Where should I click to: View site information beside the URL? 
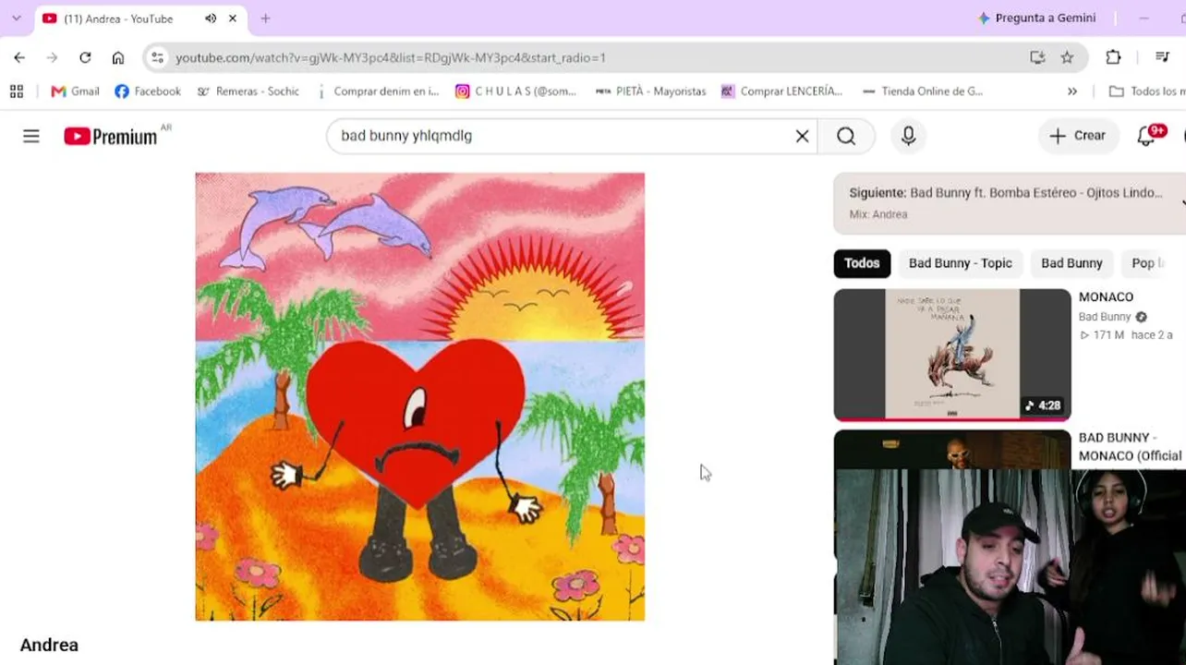coord(158,57)
